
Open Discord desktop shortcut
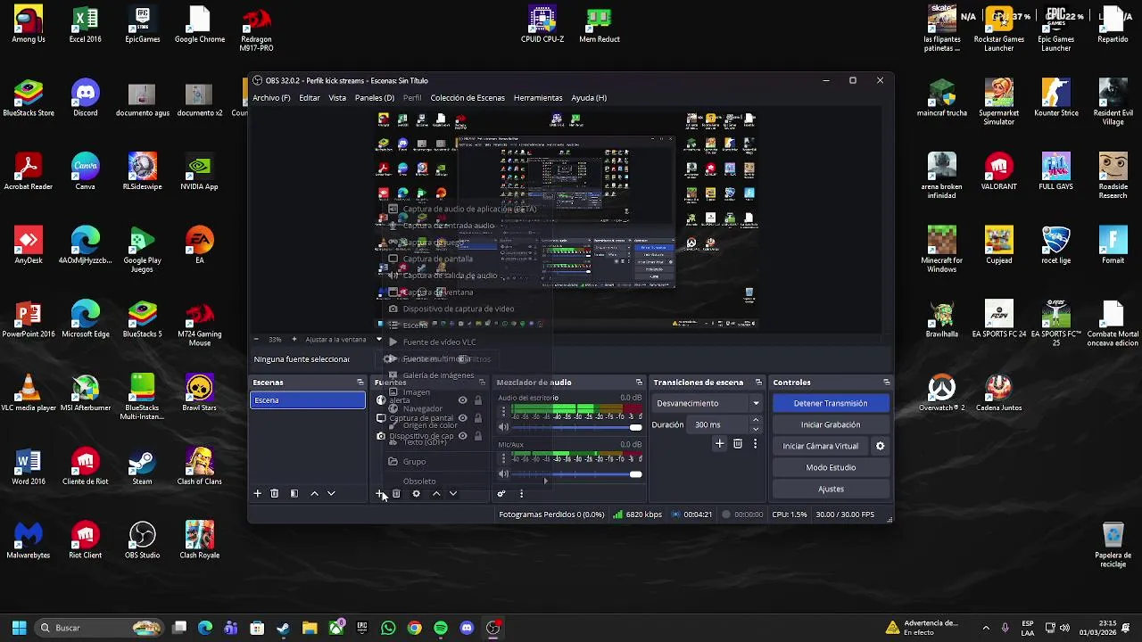pos(86,95)
